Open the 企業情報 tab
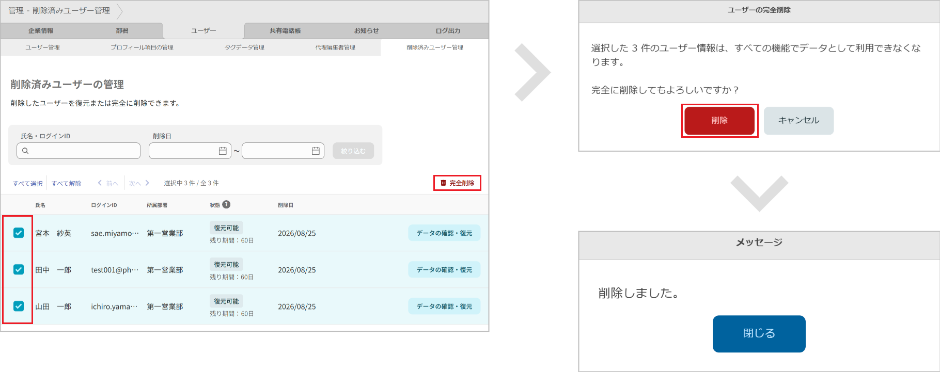This screenshot has height=372, width=940. (41, 31)
